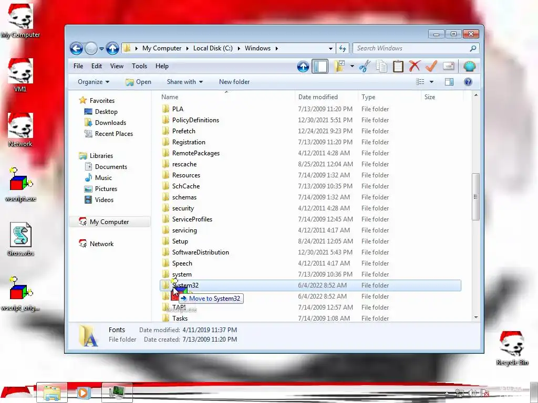Open the Help menu
This screenshot has height=403, width=538.
click(162, 66)
